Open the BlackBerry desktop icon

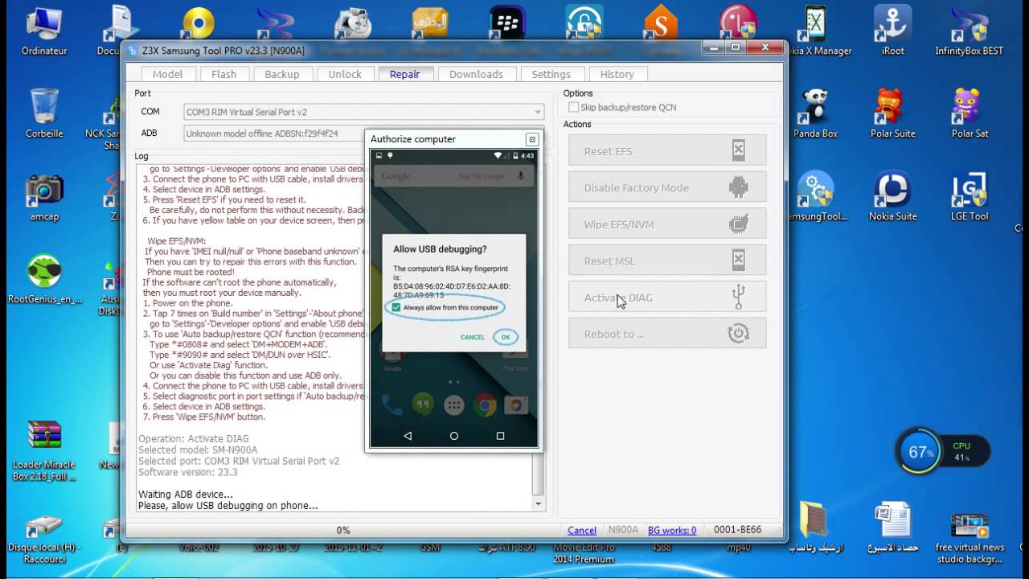coord(506,23)
